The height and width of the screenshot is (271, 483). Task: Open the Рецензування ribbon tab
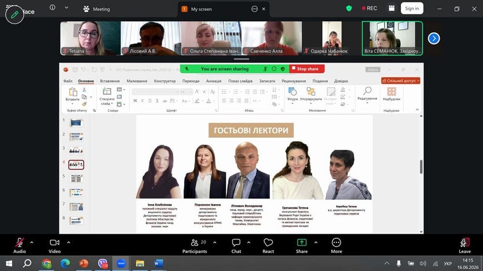[293, 81]
